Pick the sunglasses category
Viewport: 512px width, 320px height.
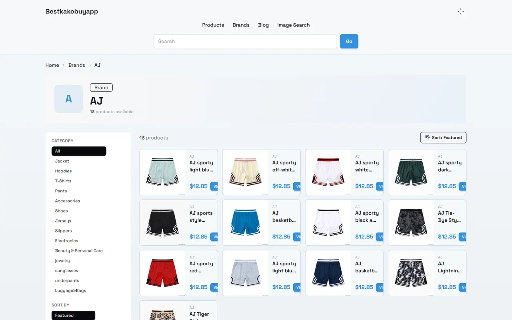tap(67, 271)
